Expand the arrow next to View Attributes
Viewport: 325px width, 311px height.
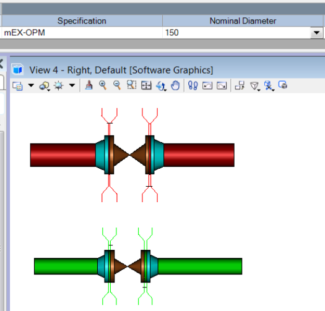pyautogui.click(x=31, y=85)
